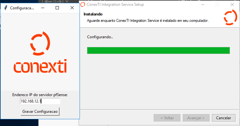This screenshot has height=126, width=240.
Task: Close the ConexTI Integration Service Setup window
Action: tap(232, 4)
